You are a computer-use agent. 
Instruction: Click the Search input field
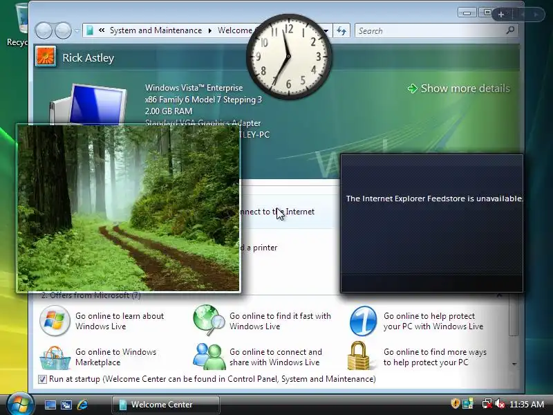tap(430, 30)
